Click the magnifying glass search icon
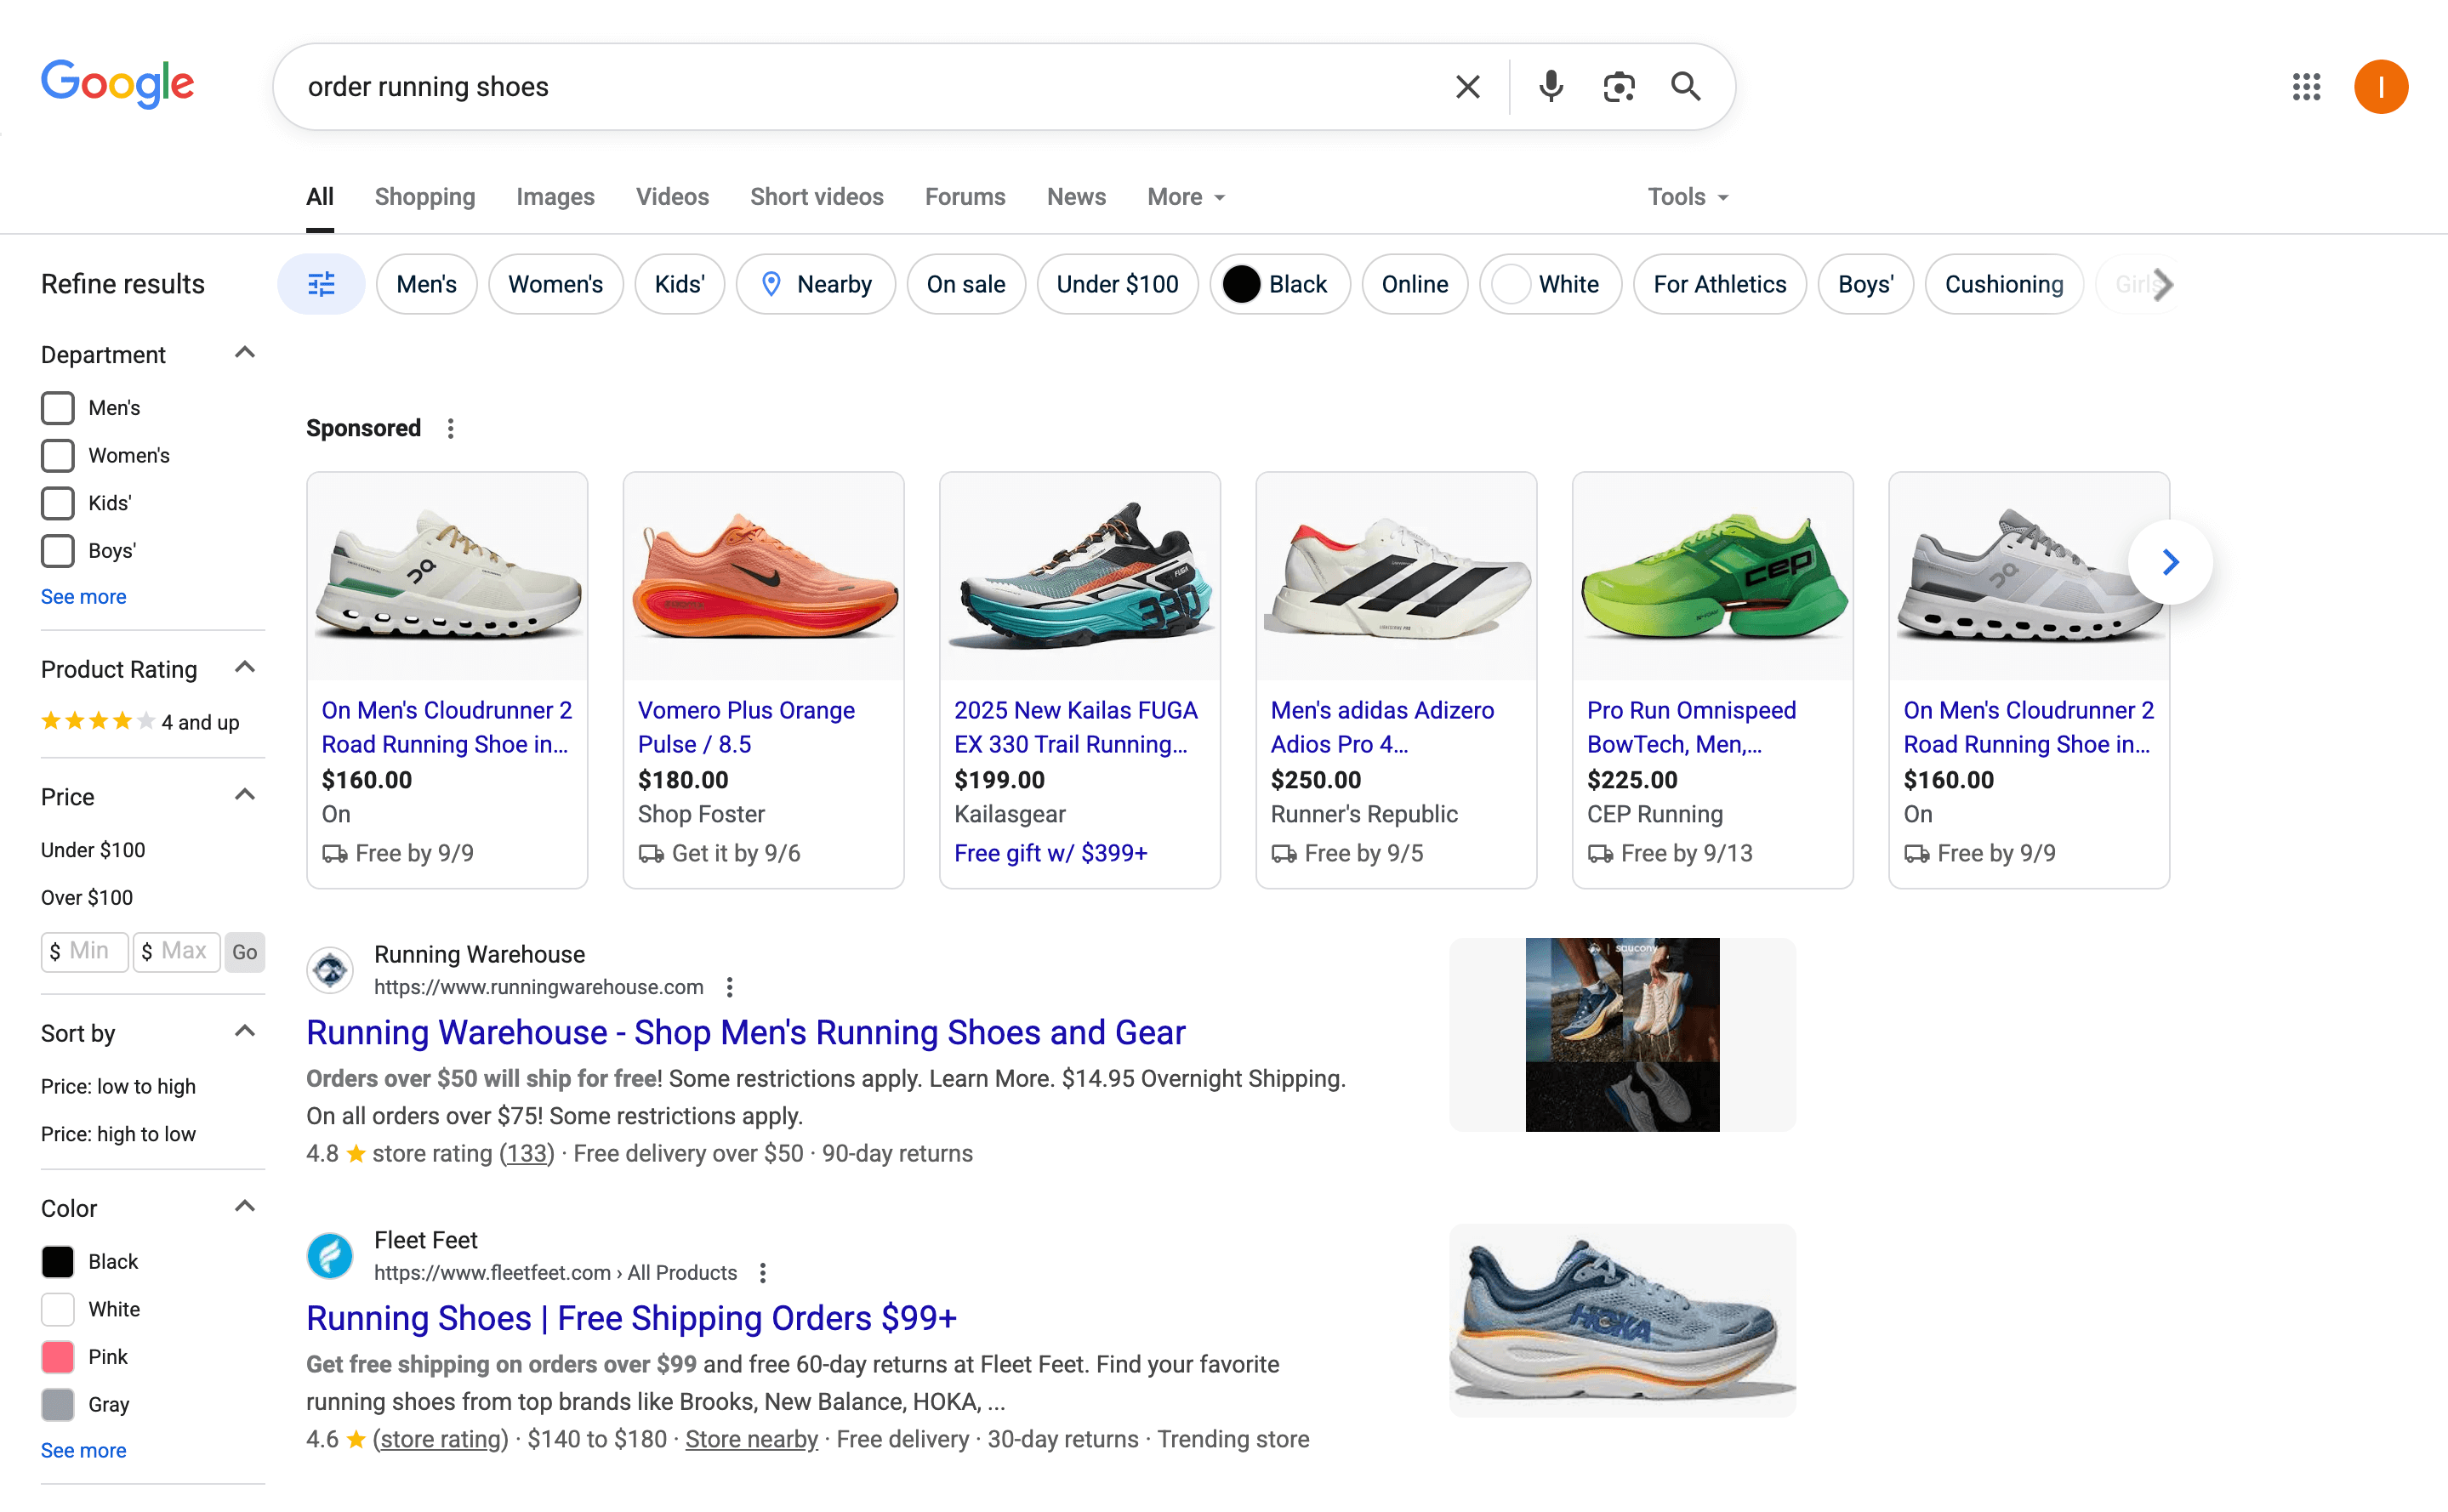This screenshot has height=1512, width=2448. [1686, 87]
